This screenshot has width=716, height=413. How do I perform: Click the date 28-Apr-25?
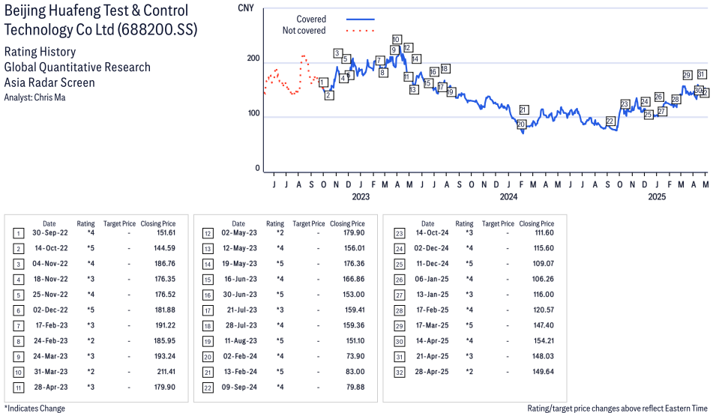[x=432, y=372]
